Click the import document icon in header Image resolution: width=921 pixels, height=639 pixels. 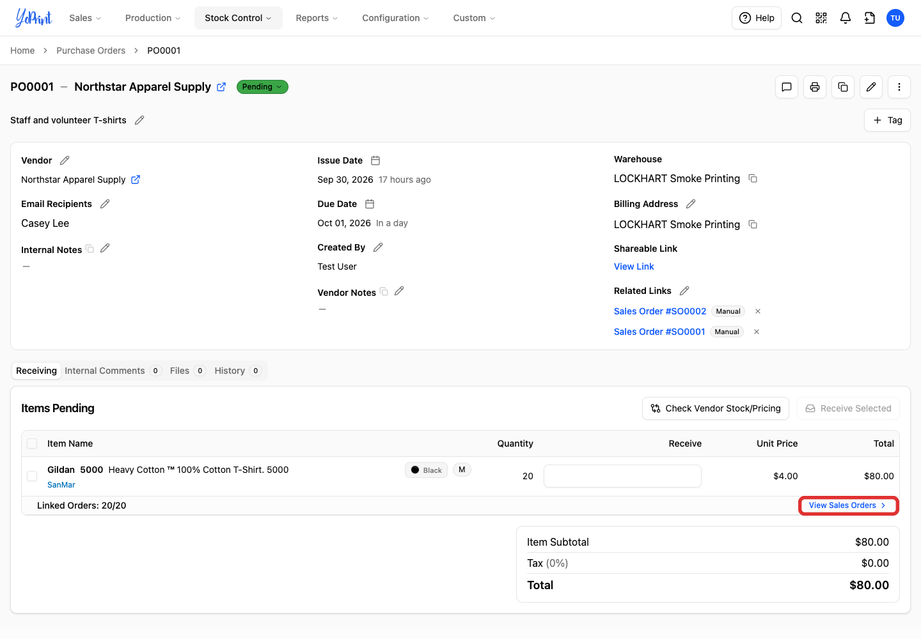coord(870,18)
